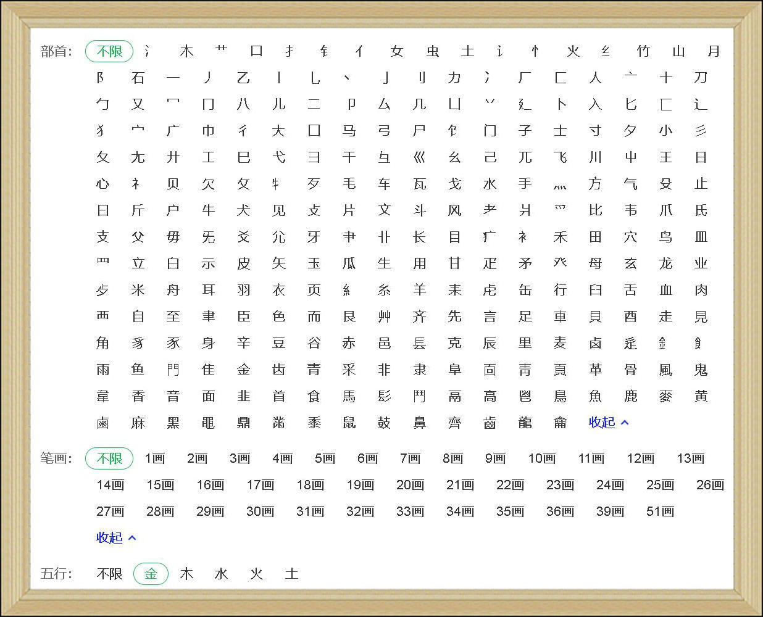Choose the 山 radical in first row
This screenshot has height=617, width=763.
[678, 51]
